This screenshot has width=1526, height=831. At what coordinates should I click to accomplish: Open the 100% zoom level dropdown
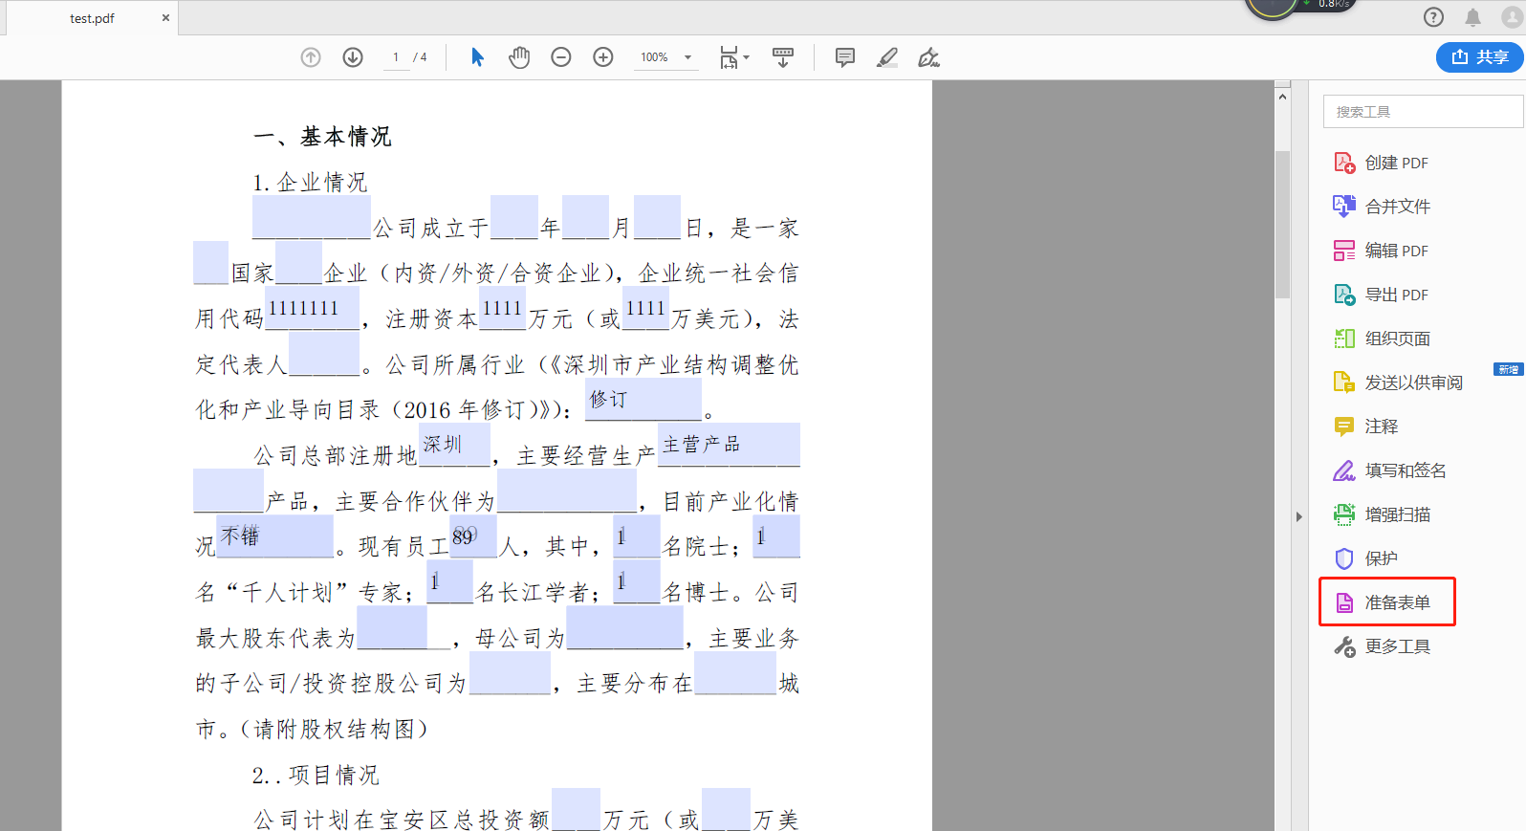tap(666, 57)
